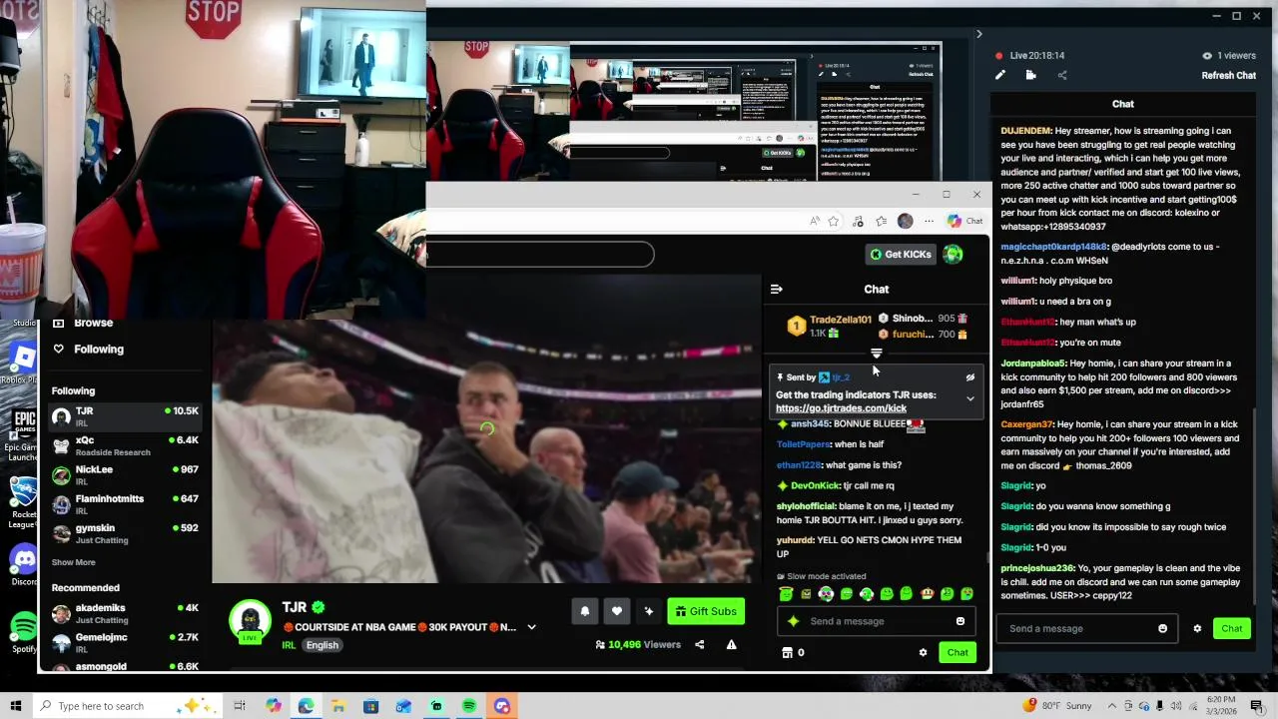Open the green user avatar menu
1278x719 pixels.
click(954, 255)
